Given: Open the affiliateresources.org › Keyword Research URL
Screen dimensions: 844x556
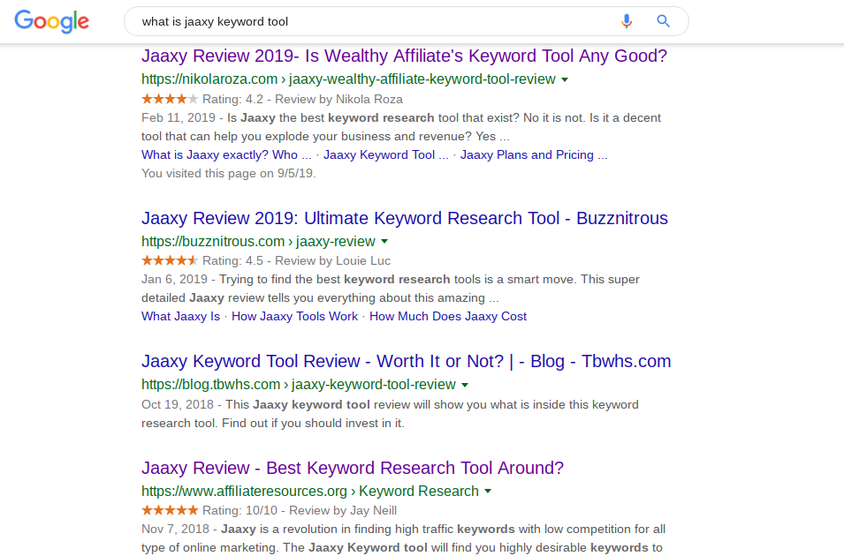Looking at the screenshot, I should tap(310, 491).
